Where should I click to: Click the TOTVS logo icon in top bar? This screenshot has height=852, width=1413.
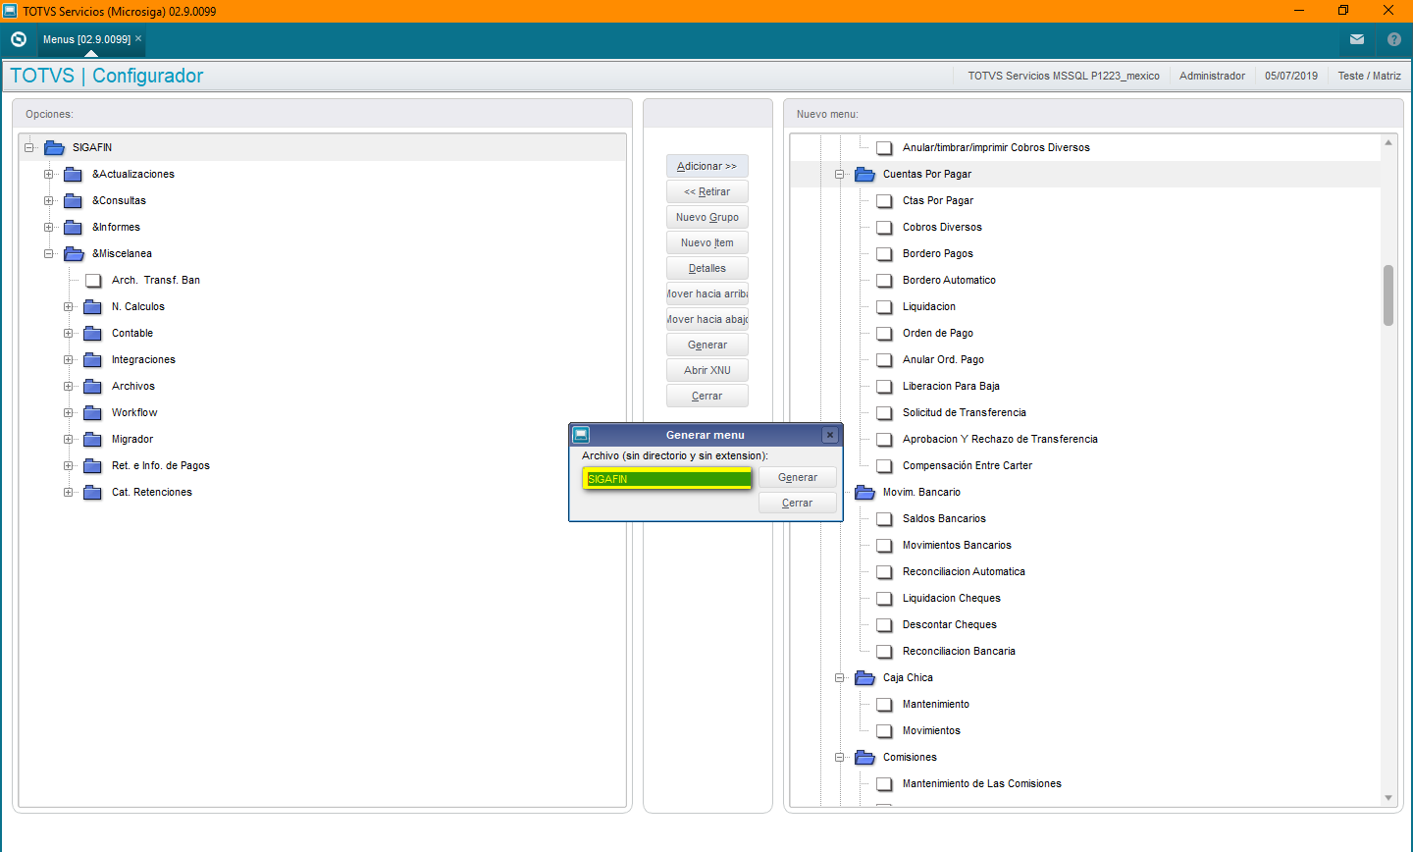(19, 39)
